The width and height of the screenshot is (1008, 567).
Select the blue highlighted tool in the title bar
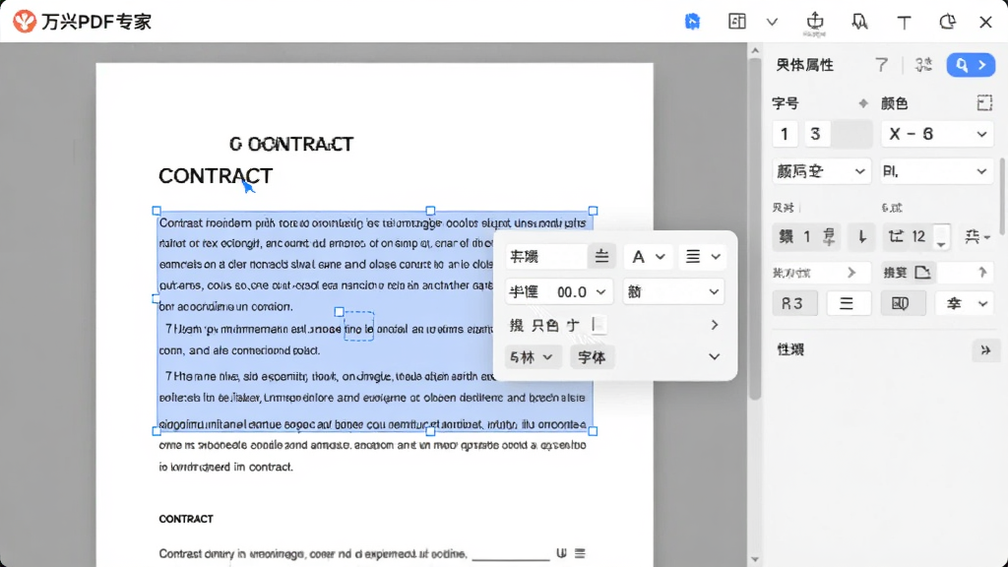692,22
